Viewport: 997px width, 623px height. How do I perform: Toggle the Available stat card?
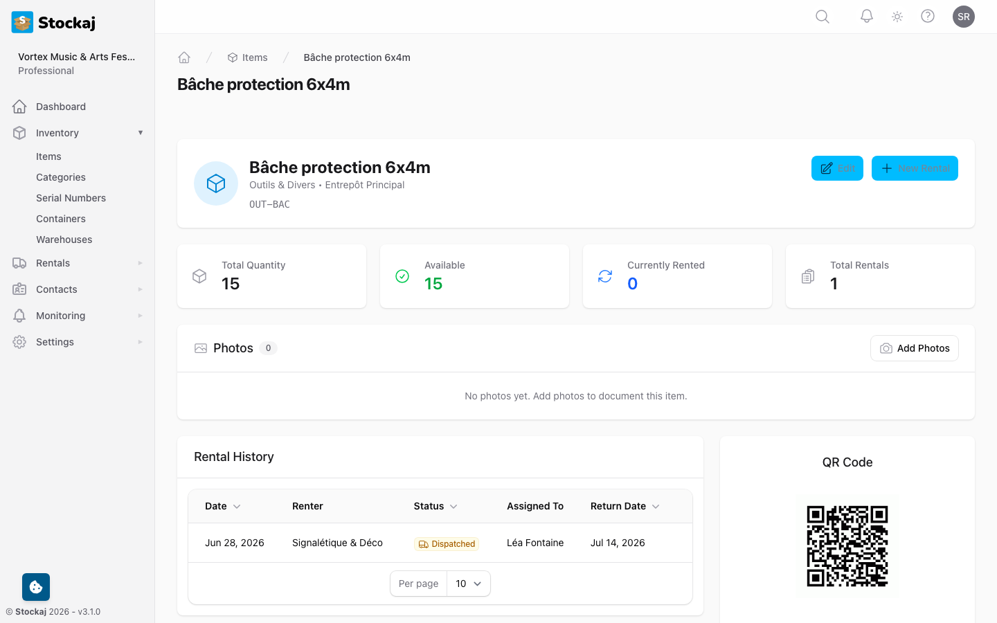(x=474, y=276)
